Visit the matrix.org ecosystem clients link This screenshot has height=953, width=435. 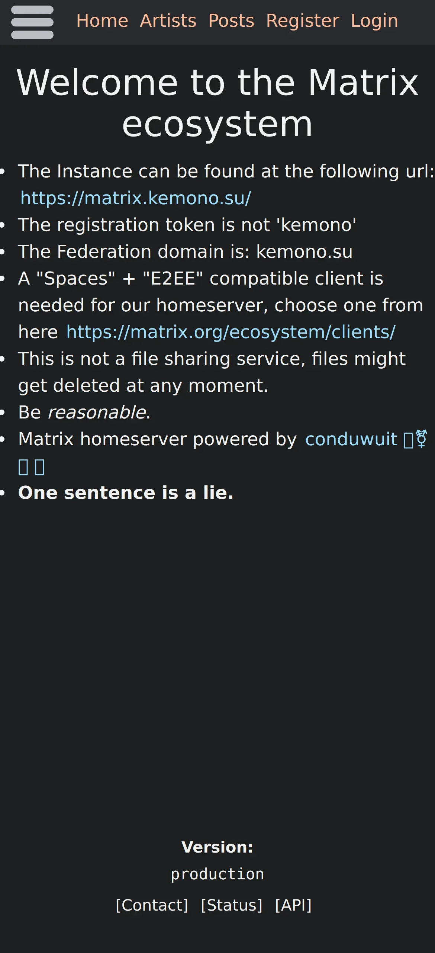coord(231,332)
